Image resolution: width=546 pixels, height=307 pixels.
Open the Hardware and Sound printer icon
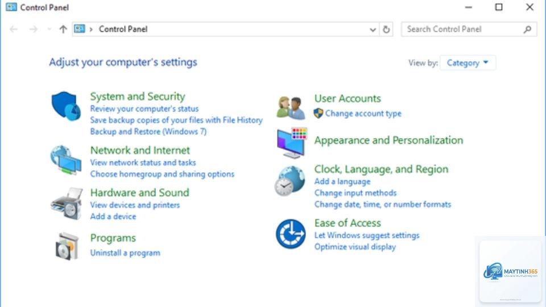click(67, 204)
